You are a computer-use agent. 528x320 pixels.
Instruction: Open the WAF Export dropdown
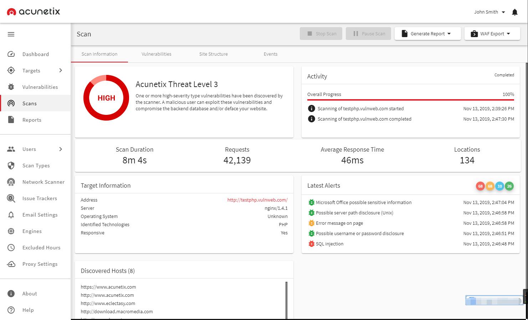pyautogui.click(x=492, y=34)
